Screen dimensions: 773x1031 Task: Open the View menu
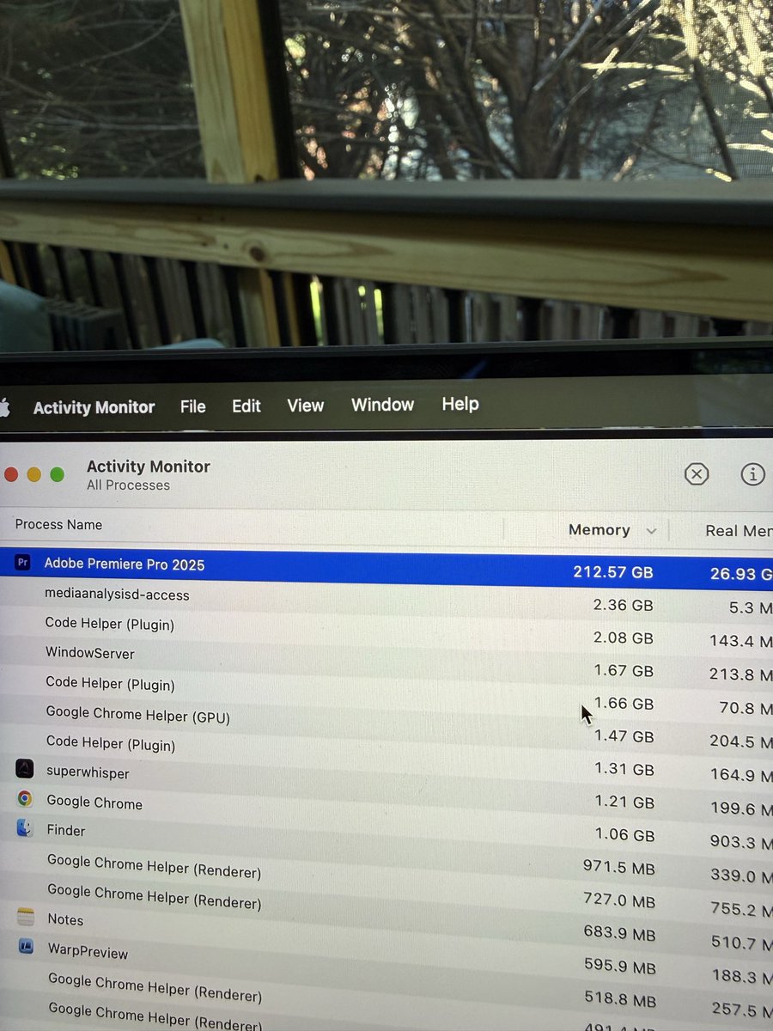[x=306, y=405]
